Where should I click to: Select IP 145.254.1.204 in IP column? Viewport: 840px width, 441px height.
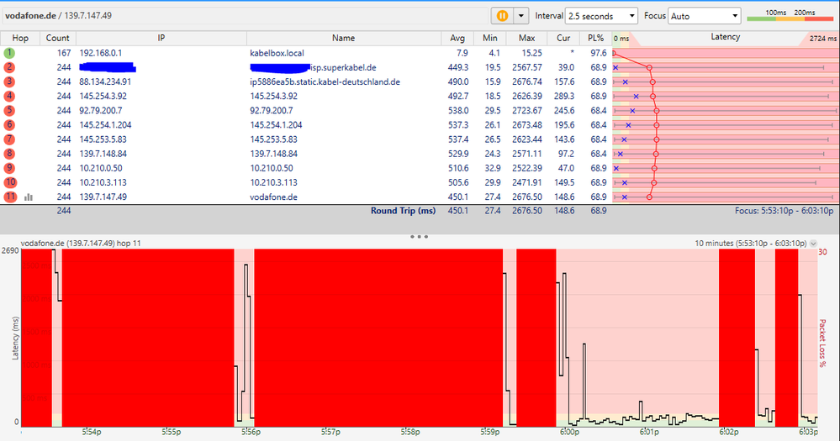tap(105, 124)
